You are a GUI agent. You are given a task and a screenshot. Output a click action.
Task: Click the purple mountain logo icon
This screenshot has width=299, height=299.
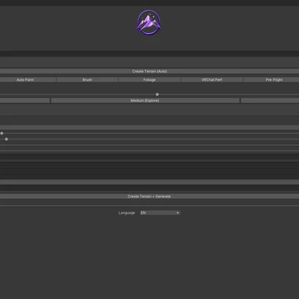[149, 22]
